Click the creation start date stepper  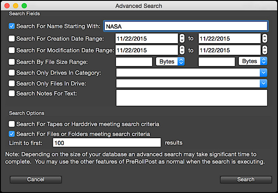tap(182, 38)
